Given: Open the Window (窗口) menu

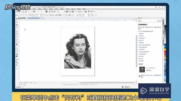Looking at the screenshot, I should (73, 9).
